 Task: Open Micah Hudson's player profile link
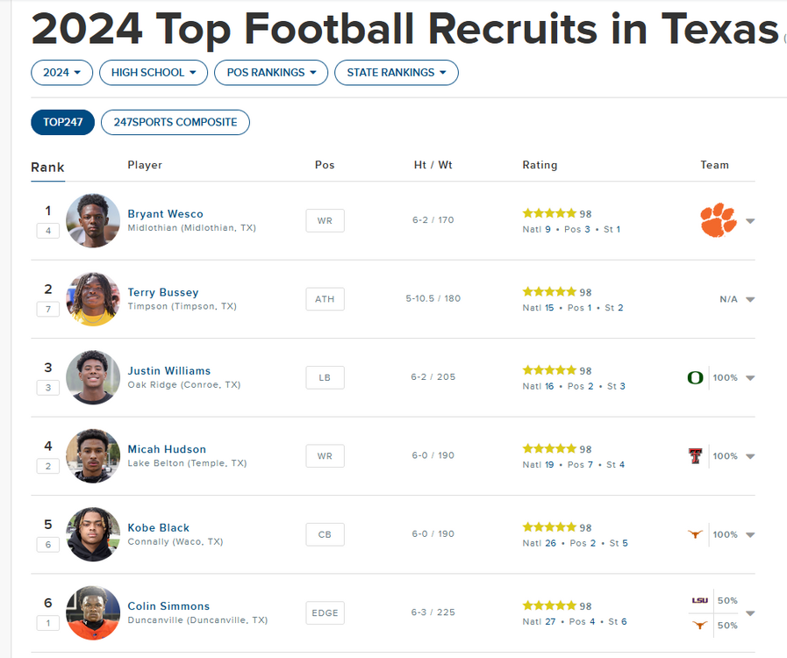[167, 449]
